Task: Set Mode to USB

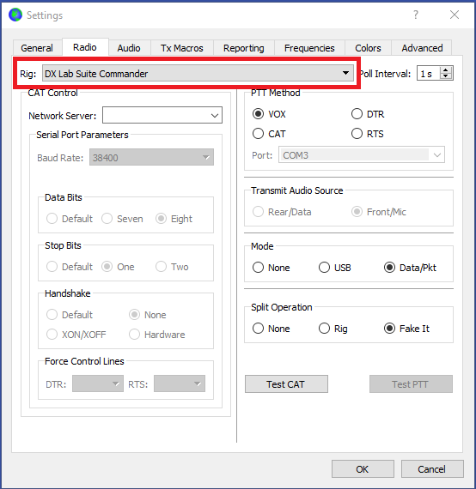Action: pos(335,268)
